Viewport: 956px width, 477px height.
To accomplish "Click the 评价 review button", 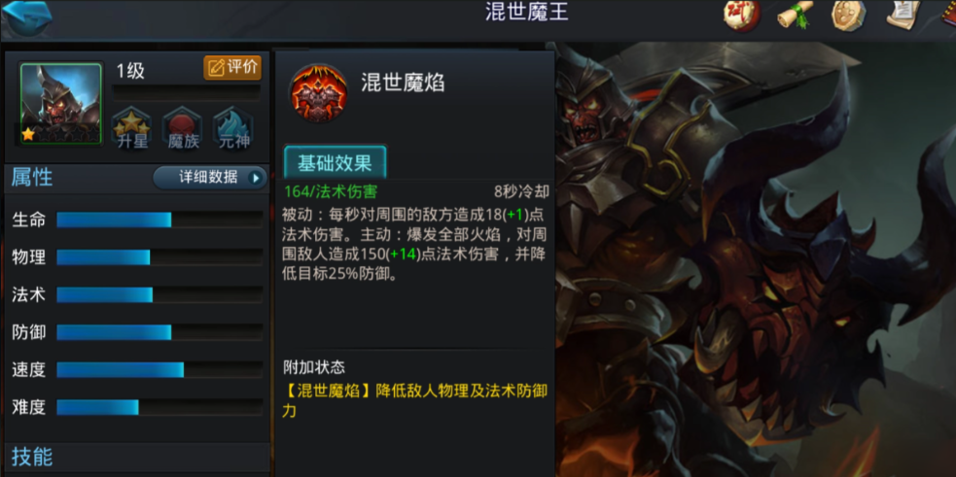I will pos(232,68).
